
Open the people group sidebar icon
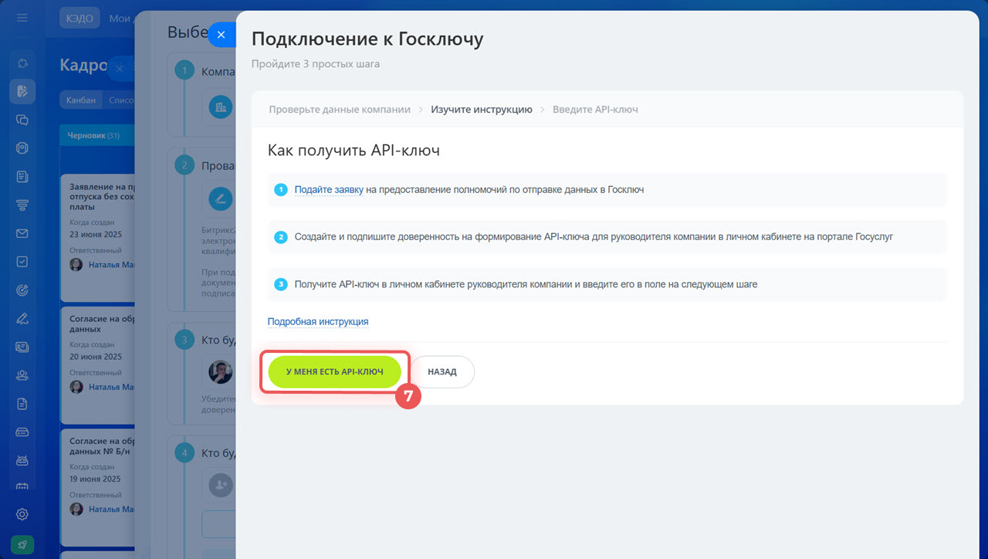[x=22, y=375]
